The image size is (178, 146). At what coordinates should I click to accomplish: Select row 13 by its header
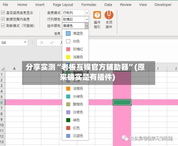click(x=2, y=142)
